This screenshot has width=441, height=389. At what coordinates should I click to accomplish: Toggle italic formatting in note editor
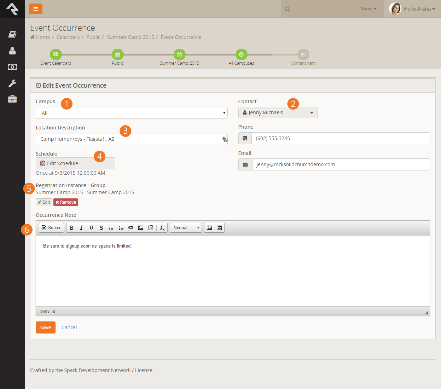pos(81,228)
